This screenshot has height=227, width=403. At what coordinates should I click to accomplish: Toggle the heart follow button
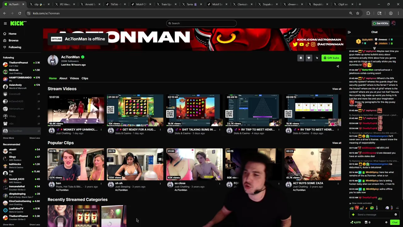[x=309, y=58]
